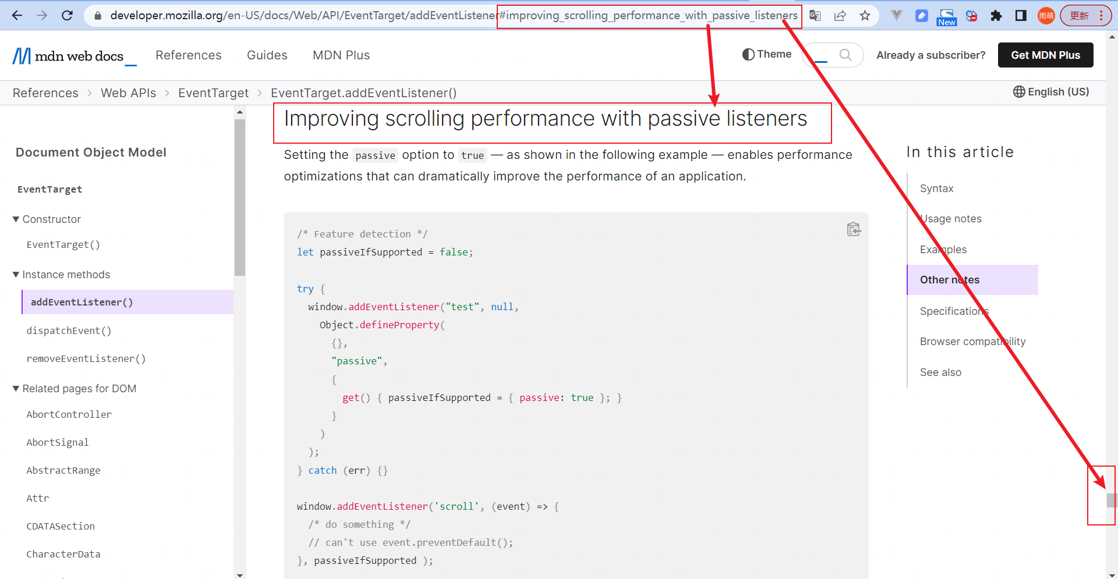Click the Get MDN Plus button

coord(1046,55)
